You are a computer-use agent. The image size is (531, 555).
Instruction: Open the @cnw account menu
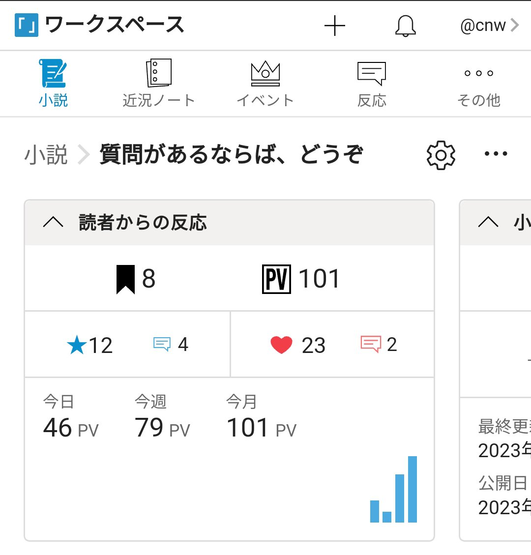pos(489,26)
